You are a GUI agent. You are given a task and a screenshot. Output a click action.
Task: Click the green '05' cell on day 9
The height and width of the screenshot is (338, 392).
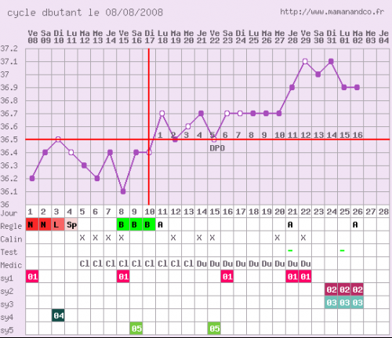coord(136,329)
